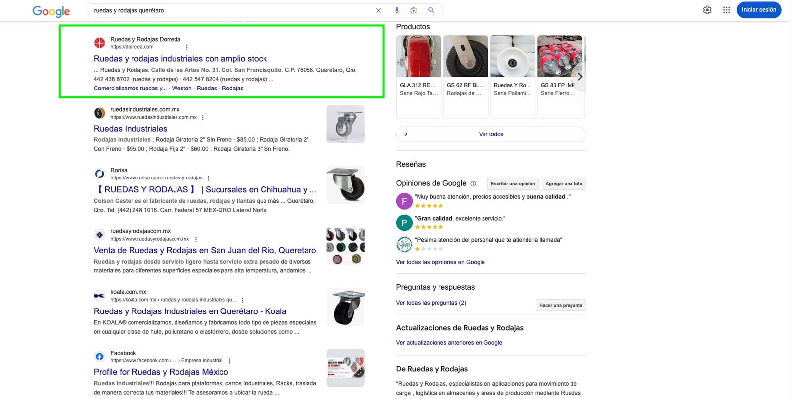Click the Iniciar sesión button
791x399 pixels.
759,10
